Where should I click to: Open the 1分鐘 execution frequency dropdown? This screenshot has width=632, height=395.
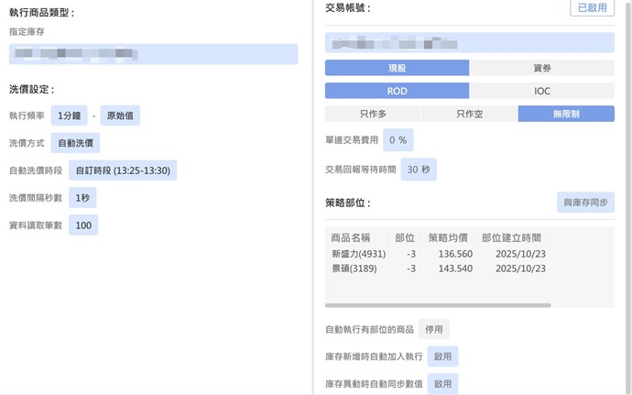click(70, 115)
